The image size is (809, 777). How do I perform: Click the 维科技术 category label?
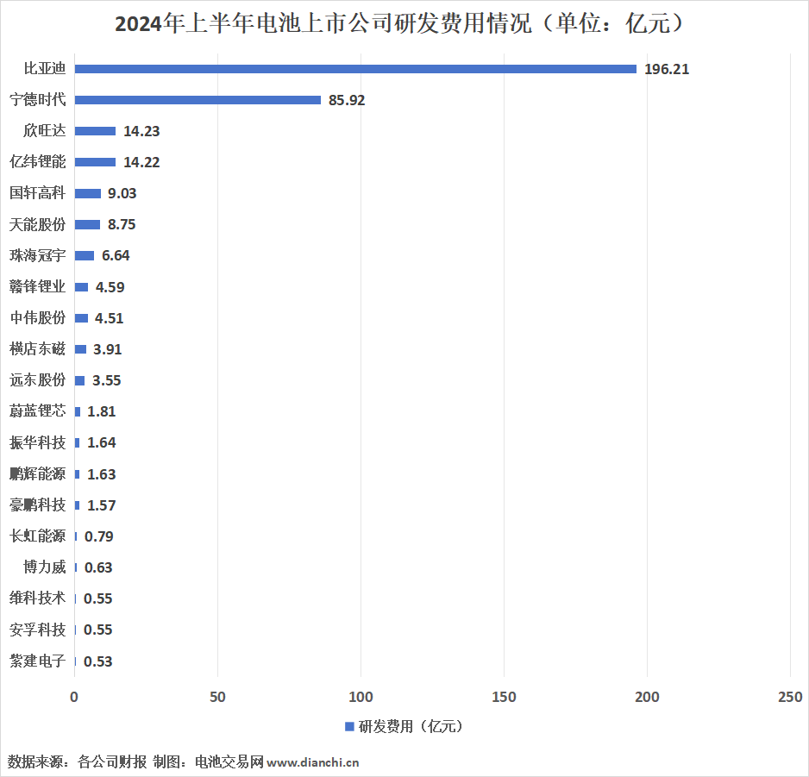(38, 598)
